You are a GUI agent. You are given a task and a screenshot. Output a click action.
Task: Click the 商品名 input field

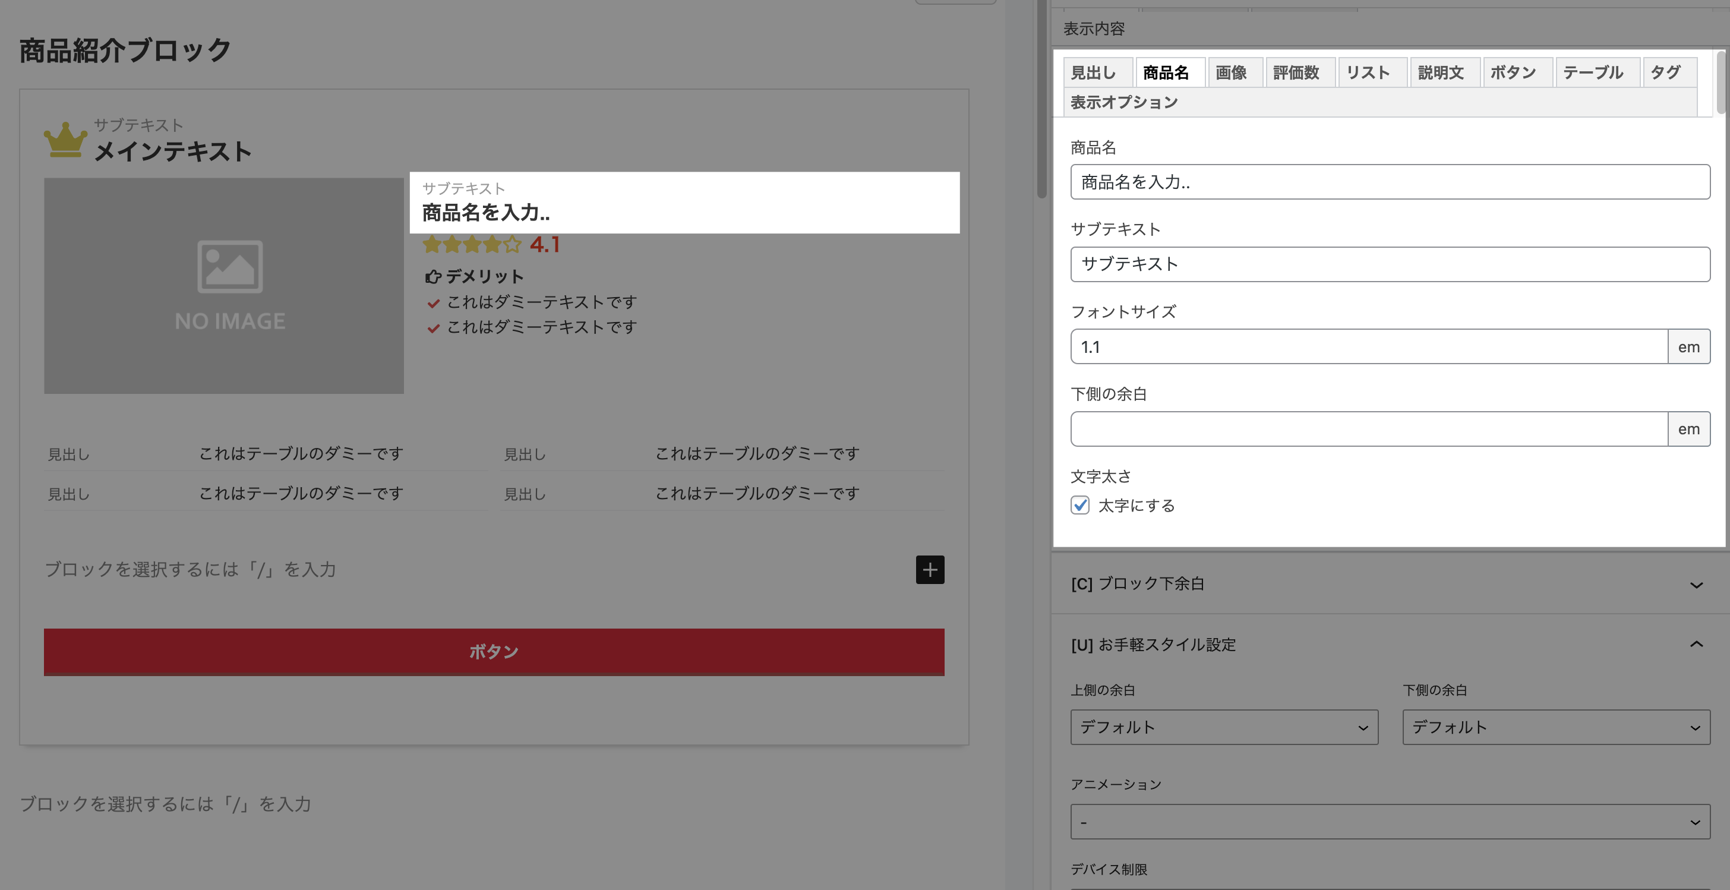(1390, 182)
